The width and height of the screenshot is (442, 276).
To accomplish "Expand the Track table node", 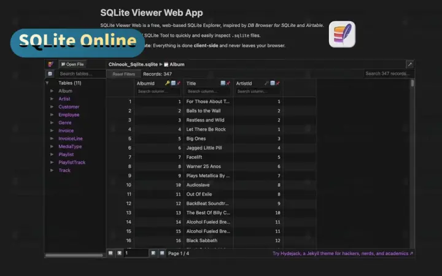I will pos(52,170).
